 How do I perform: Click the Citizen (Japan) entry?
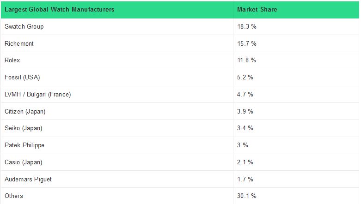25,111
